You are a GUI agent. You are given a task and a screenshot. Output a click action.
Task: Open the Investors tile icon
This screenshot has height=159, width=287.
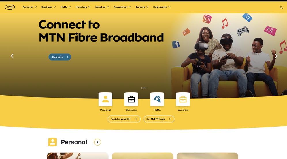tap(183, 99)
